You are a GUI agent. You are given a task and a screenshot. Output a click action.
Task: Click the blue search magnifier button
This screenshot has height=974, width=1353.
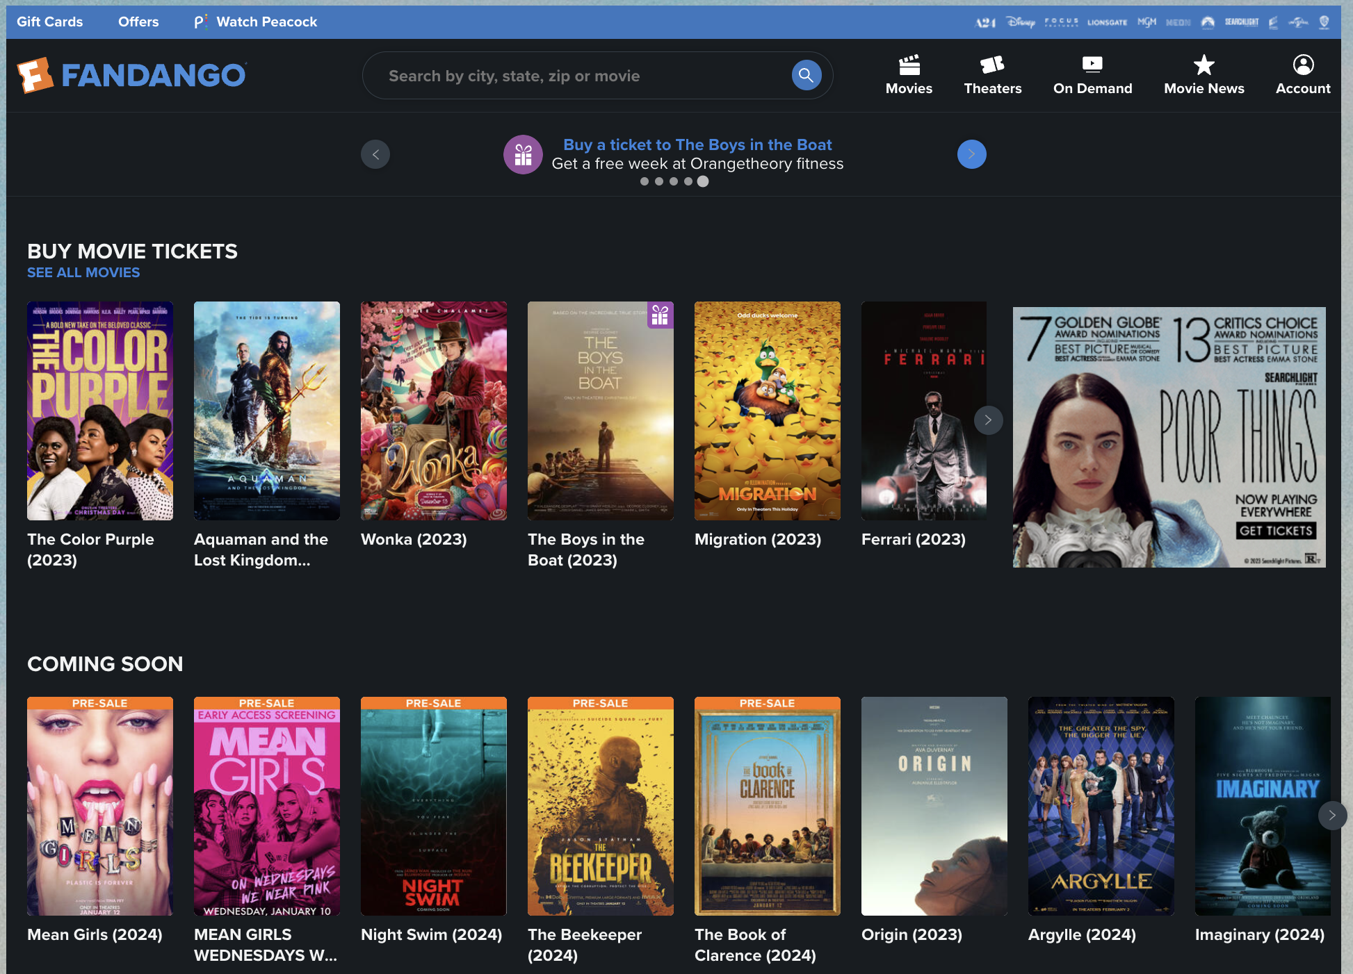pos(807,75)
